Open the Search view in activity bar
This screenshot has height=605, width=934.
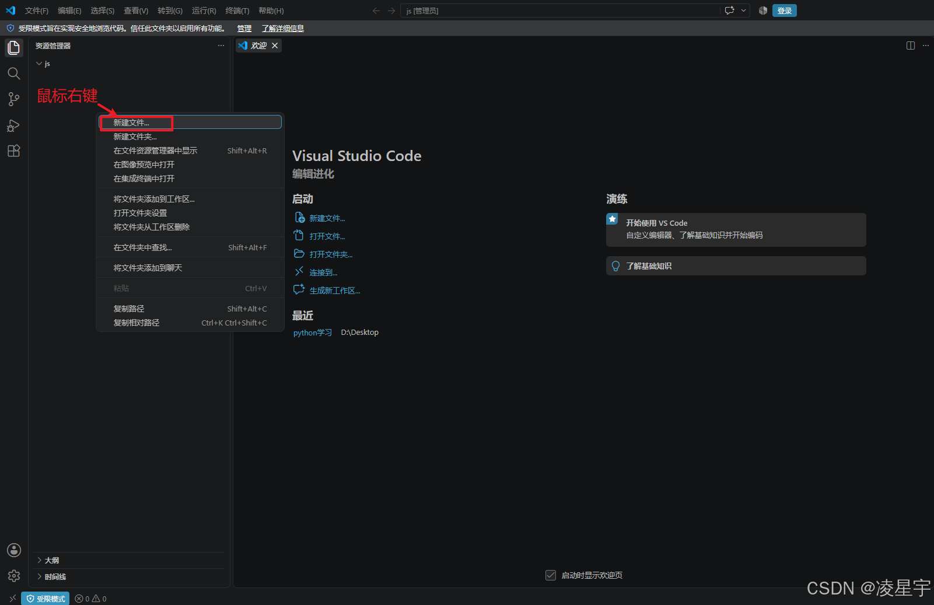[14, 74]
